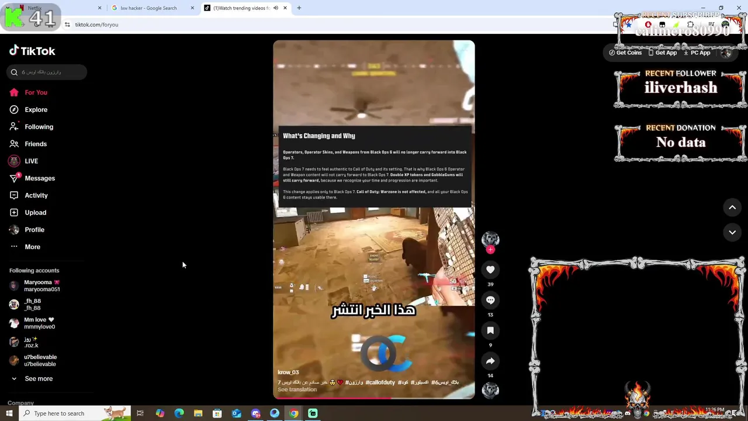Click the Windows taskbar search box
Screen dimensions: 748x421
[x=74, y=413]
